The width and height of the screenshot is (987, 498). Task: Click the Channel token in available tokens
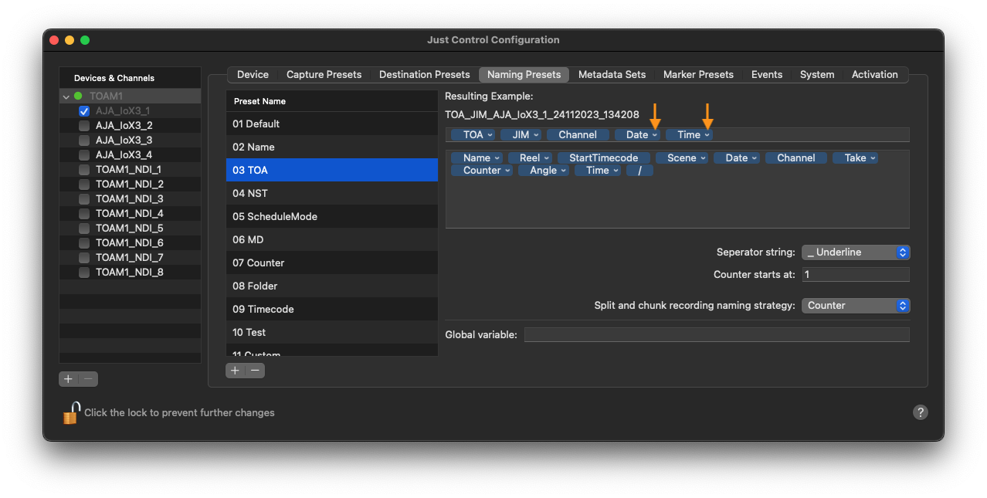(796, 158)
